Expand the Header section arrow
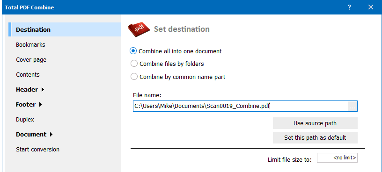This screenshot has width=382, height=172. click(x=43, y=90)
